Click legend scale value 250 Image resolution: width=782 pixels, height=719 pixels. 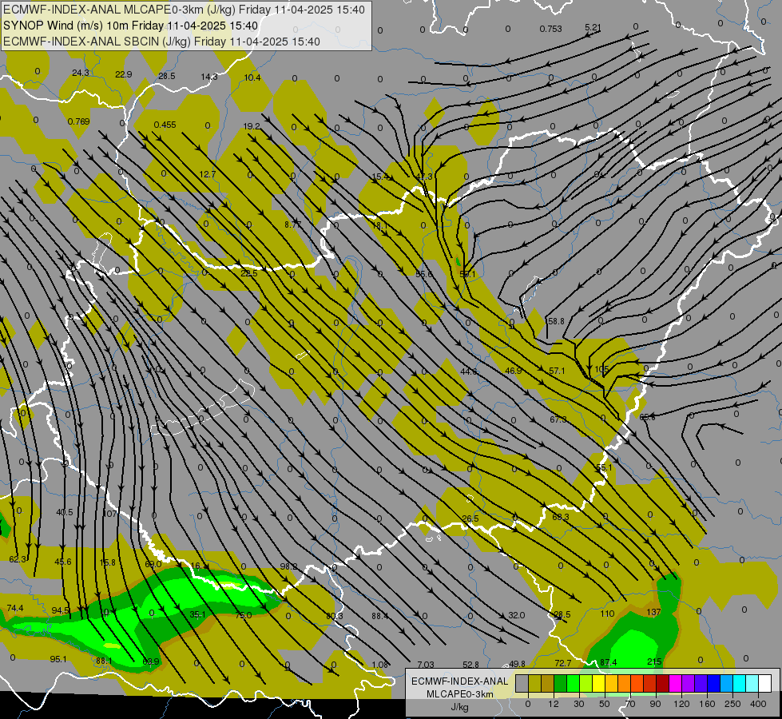(x=732, y=704)
